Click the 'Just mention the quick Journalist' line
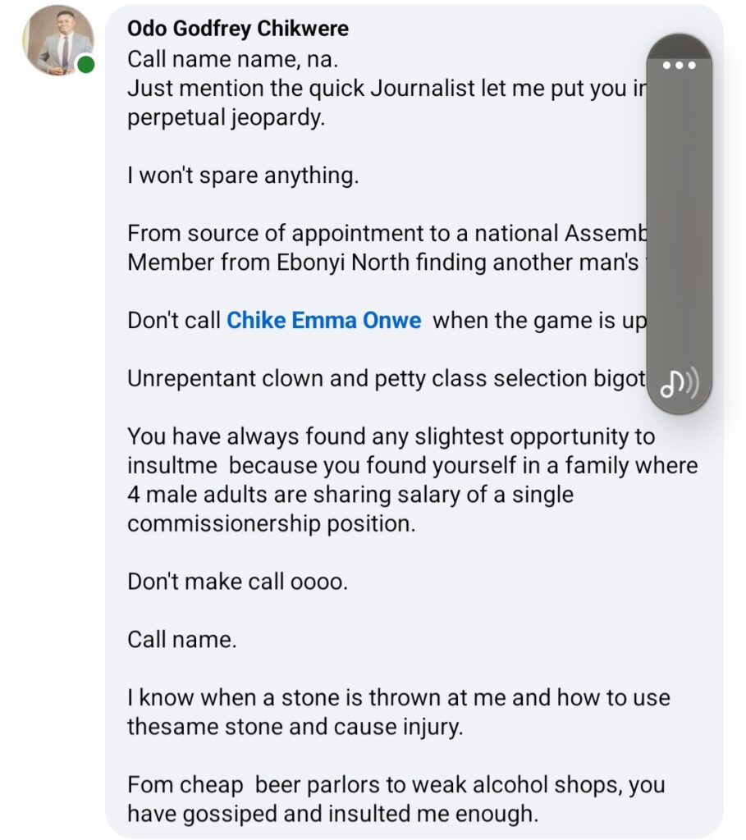Viewport: 746px width, 840px height. coord(387,89)
